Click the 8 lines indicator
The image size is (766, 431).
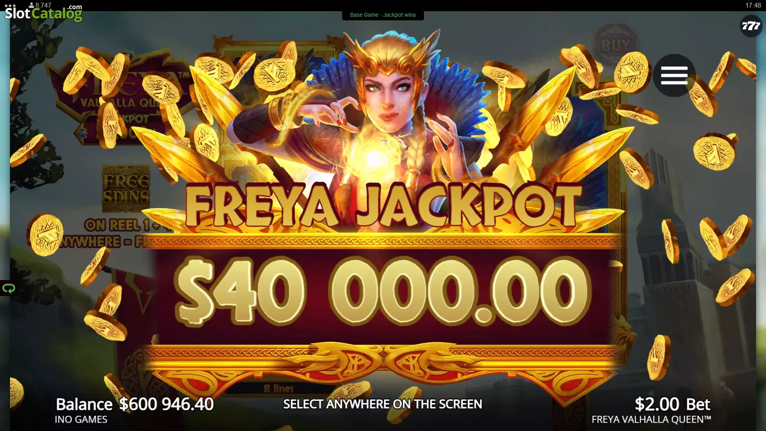278,388
